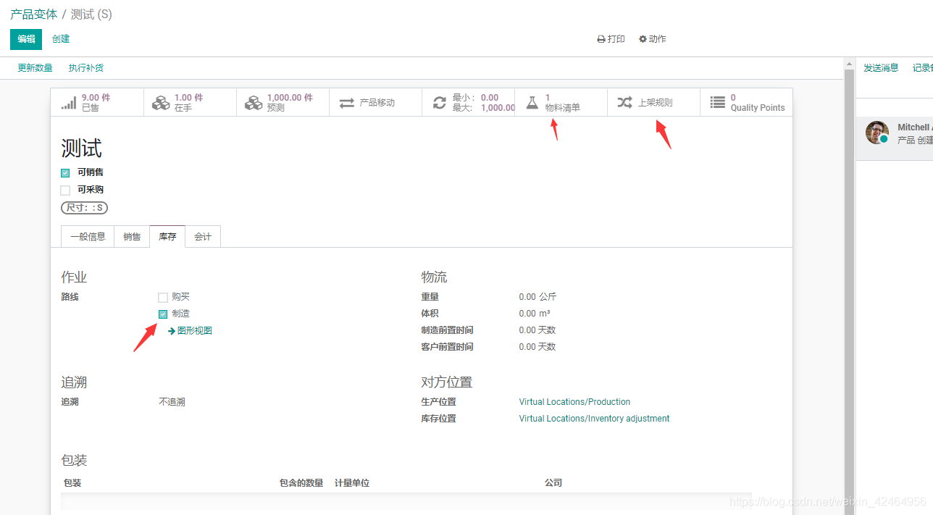
Task: Click the 尺寸: S attribute tag
Action: pyautogui.click(x=84, y=208)
